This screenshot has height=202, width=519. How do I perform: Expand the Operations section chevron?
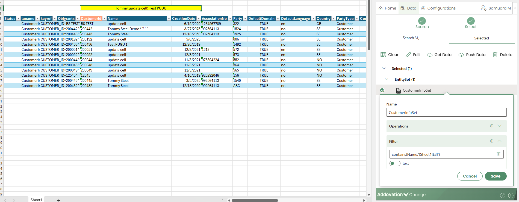(x=500, y=126)
